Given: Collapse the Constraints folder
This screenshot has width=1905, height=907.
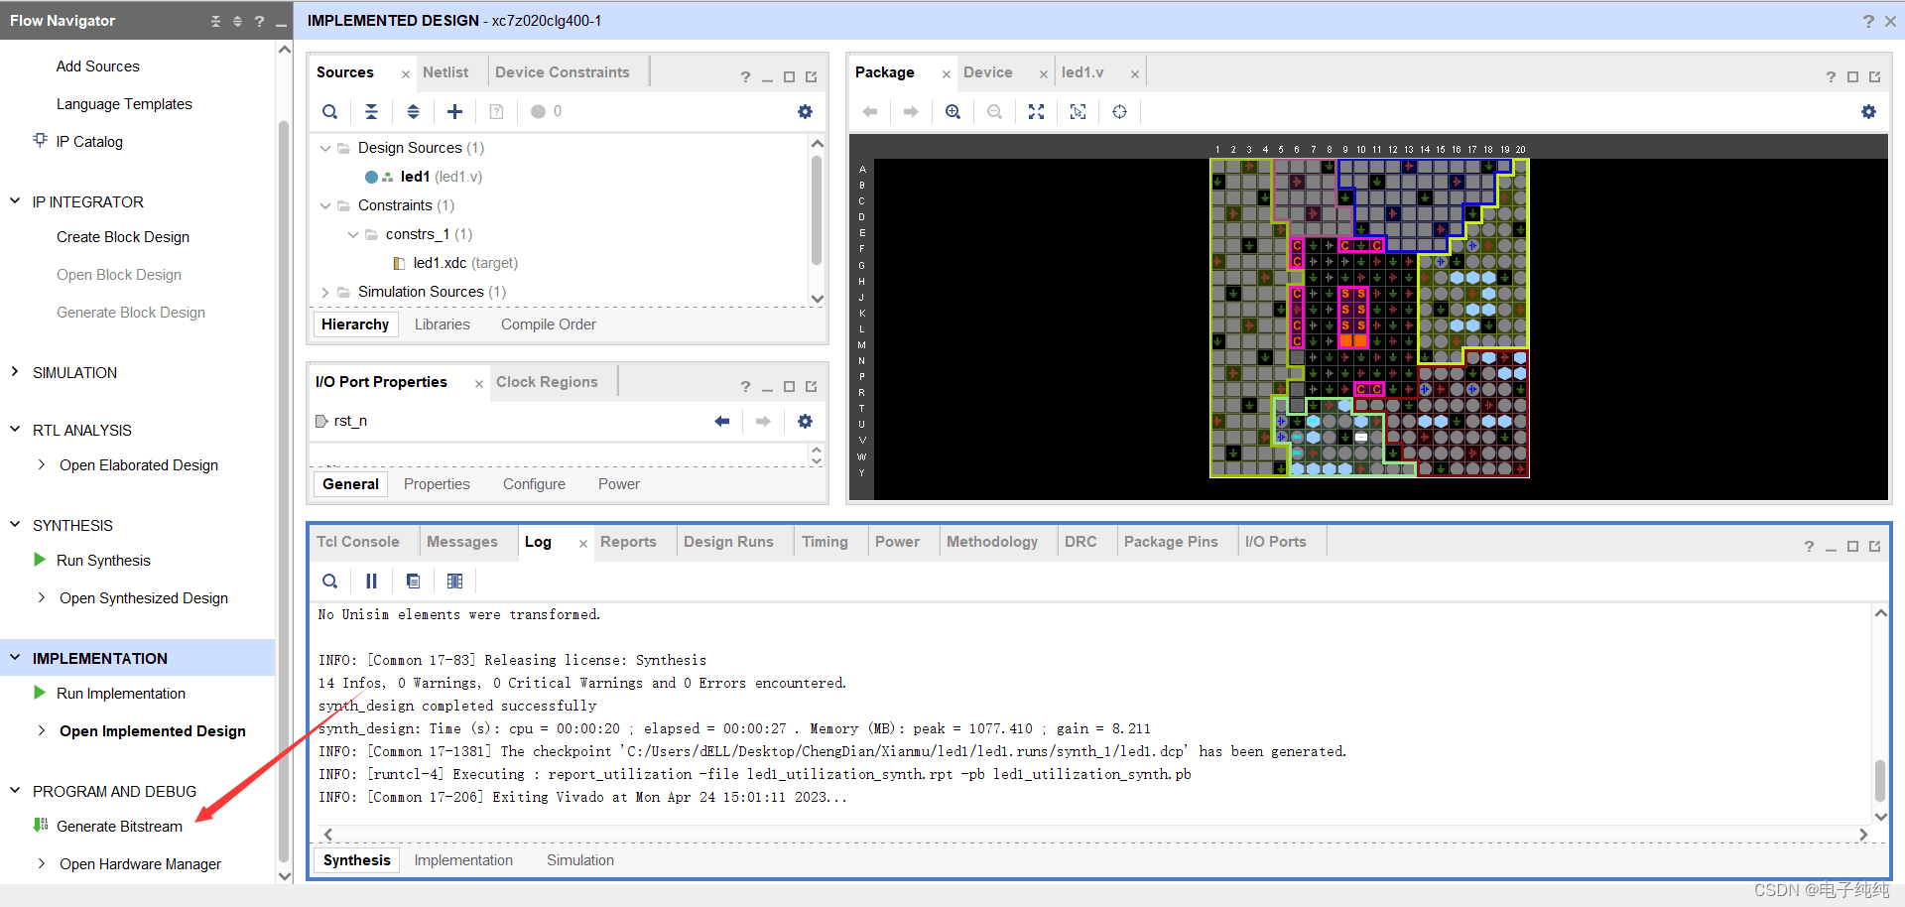Looking at the screenshot, I should tap(325, 205).
